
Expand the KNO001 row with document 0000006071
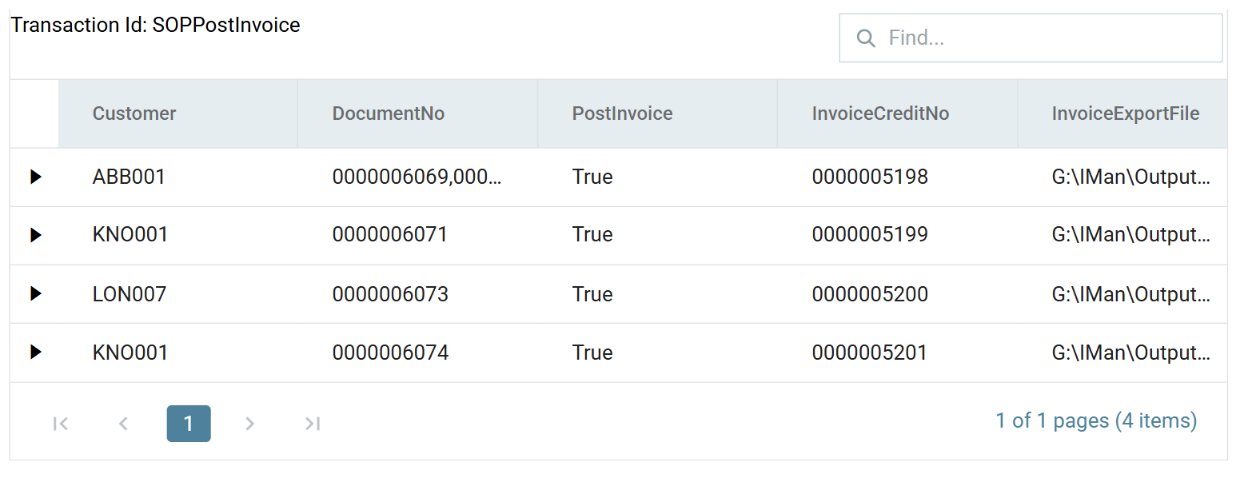[x=35, y=235]
